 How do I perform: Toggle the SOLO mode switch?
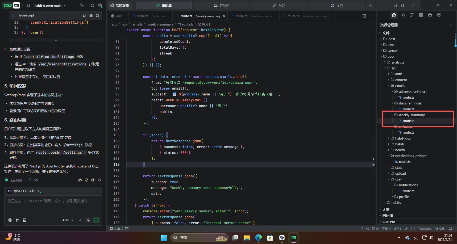[x=11, y=5]
